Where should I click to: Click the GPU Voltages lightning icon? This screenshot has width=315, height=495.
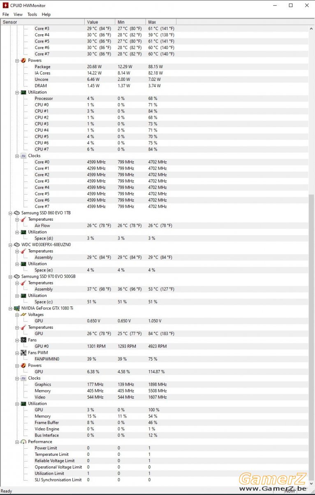click(x=23, y=314)
